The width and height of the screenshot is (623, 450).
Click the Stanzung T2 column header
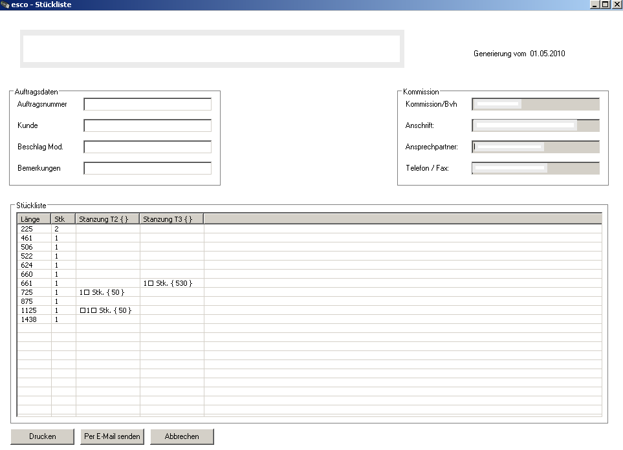coord(107,219)
